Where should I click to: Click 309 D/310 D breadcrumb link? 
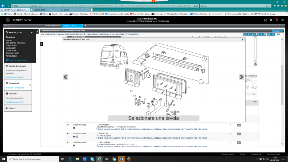click(51, 34)
